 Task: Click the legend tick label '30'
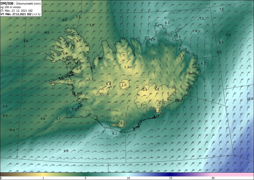213,178
